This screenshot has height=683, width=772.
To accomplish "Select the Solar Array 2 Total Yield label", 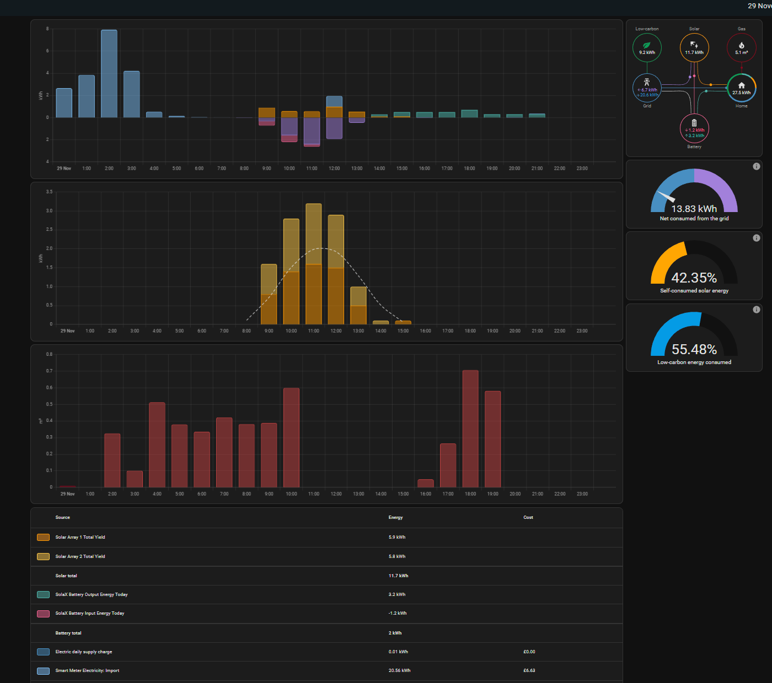I will [x=80, y=556].
